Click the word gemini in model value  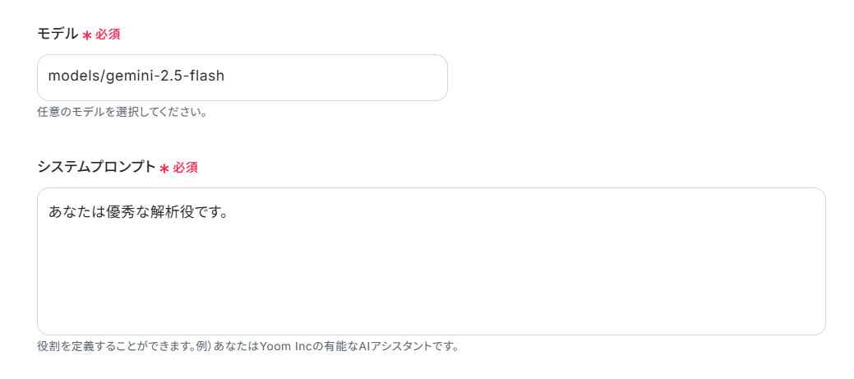coord(125,76)
